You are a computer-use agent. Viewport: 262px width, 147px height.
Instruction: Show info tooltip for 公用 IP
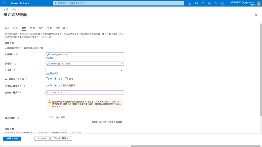(x=14, y=70)
